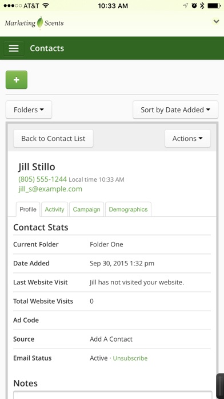Switch to the Activity tab

(54, 209)
